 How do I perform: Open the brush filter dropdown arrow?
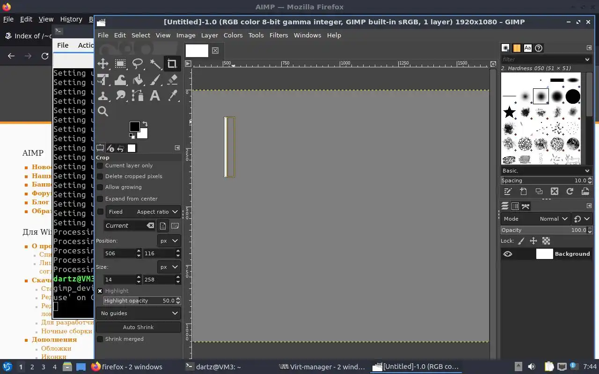(x=587, y=59)
